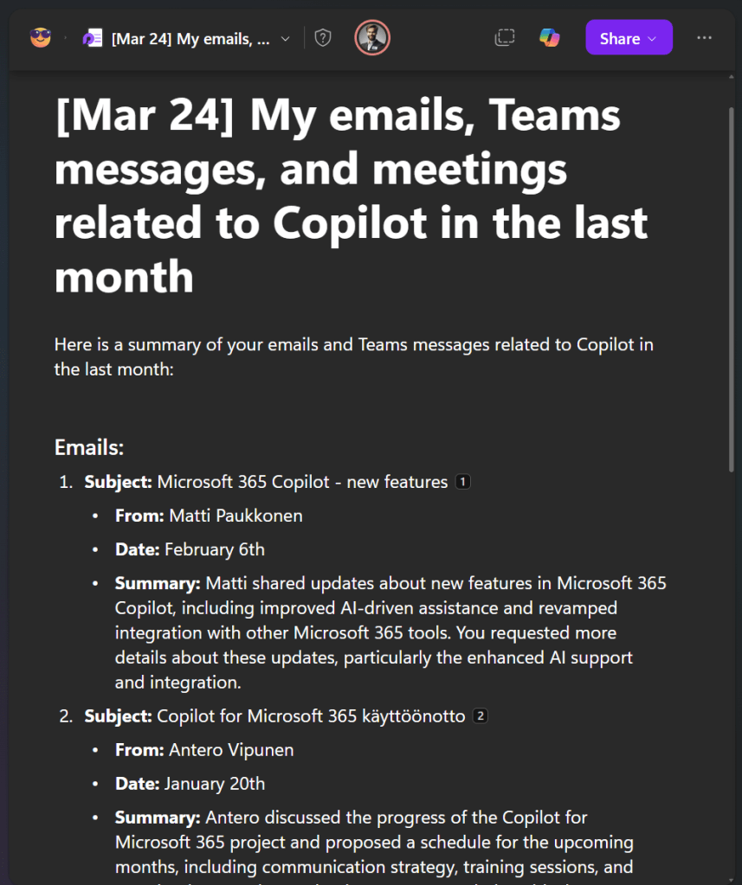
Task: Click the dashed-square Loop component icon
Action: (x=504, y=38)
